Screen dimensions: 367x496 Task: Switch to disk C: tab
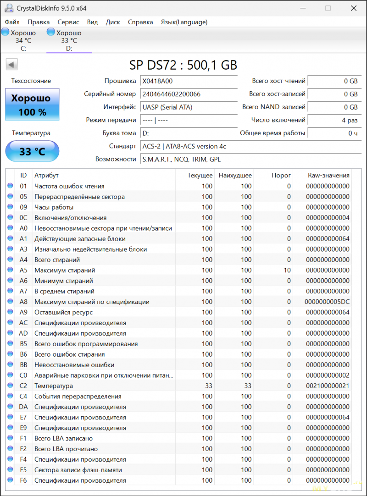[x=23, y=40]
